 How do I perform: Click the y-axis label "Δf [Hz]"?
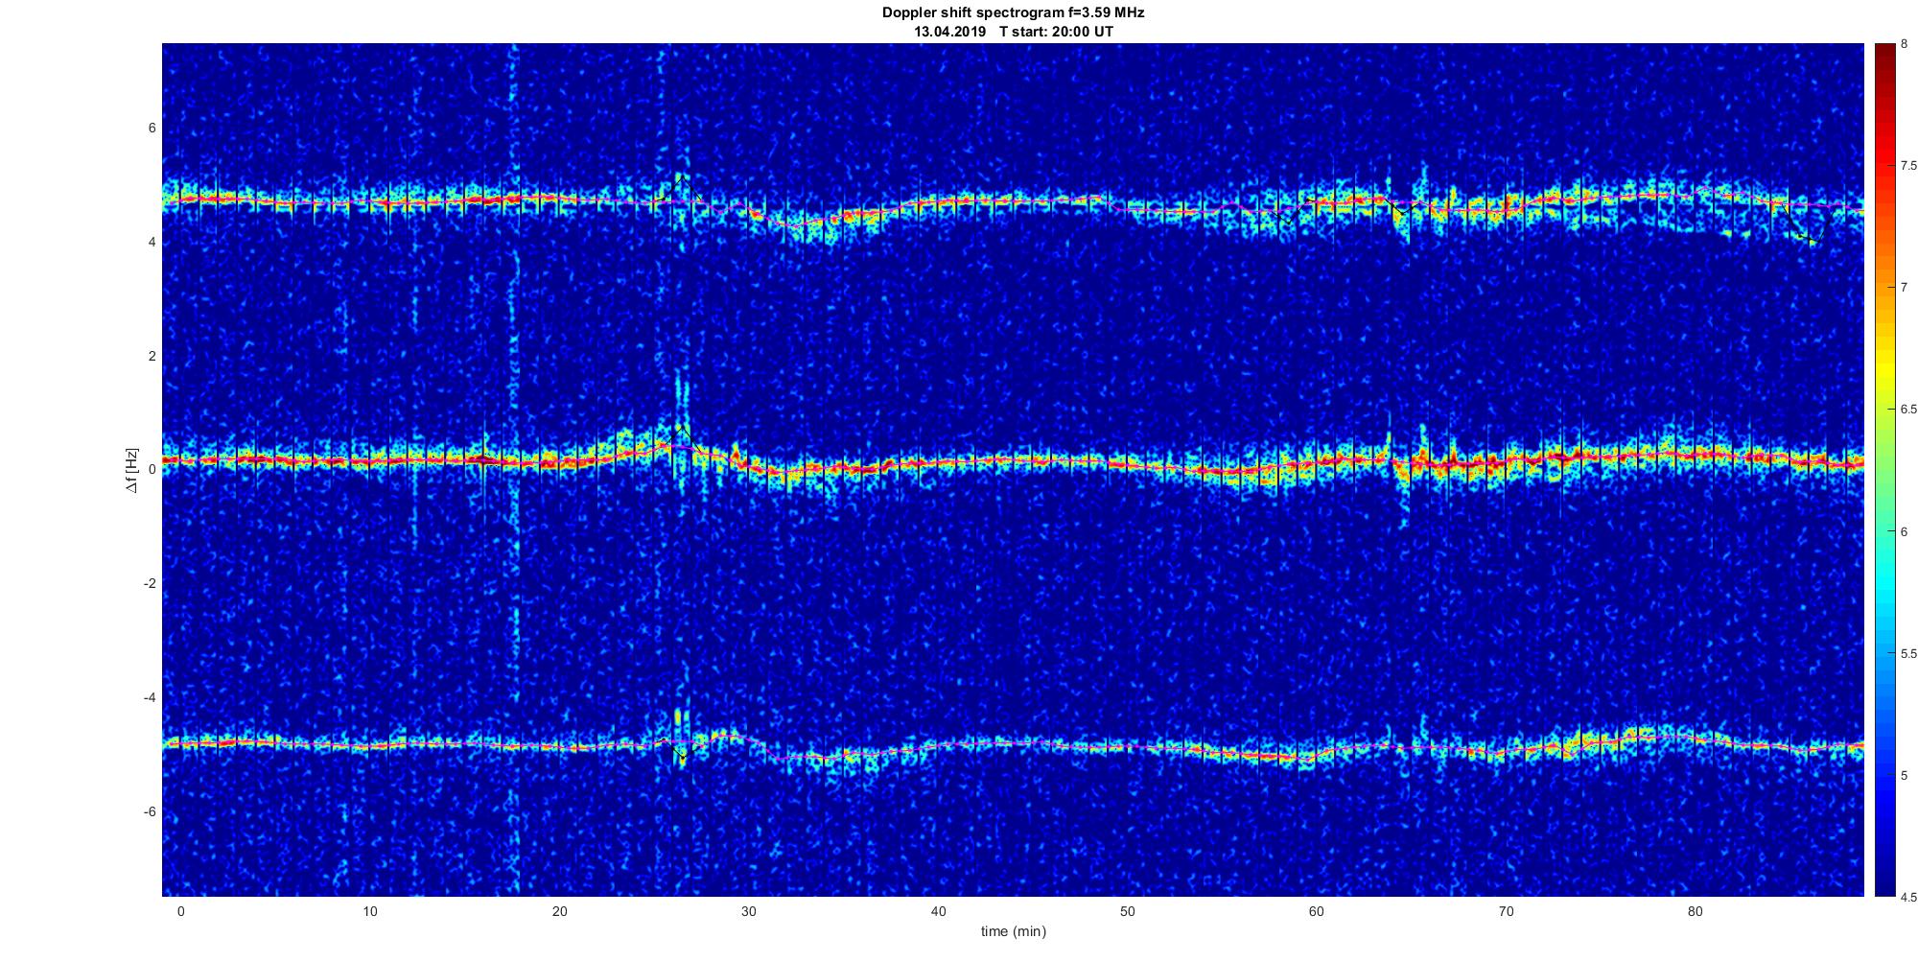coord(131,470)
